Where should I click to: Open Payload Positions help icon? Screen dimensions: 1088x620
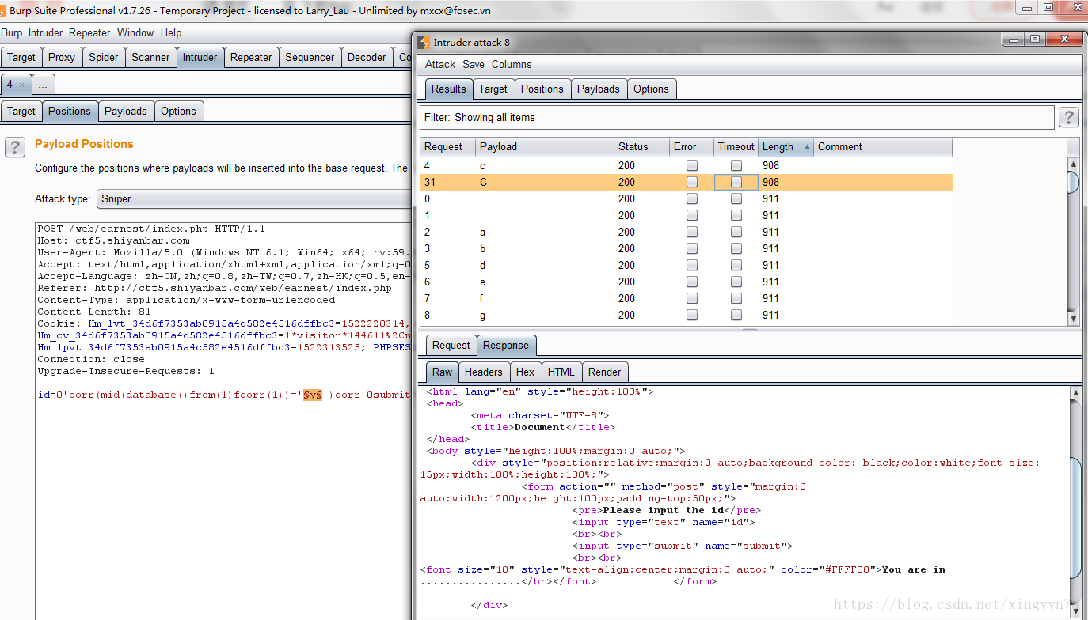[x=15, y=147]
